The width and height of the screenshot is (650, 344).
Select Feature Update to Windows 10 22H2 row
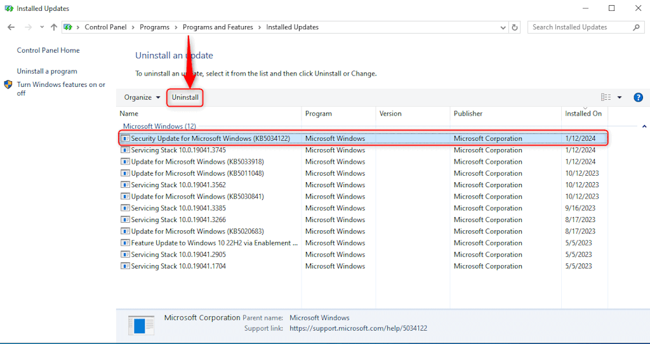point(363,243)
